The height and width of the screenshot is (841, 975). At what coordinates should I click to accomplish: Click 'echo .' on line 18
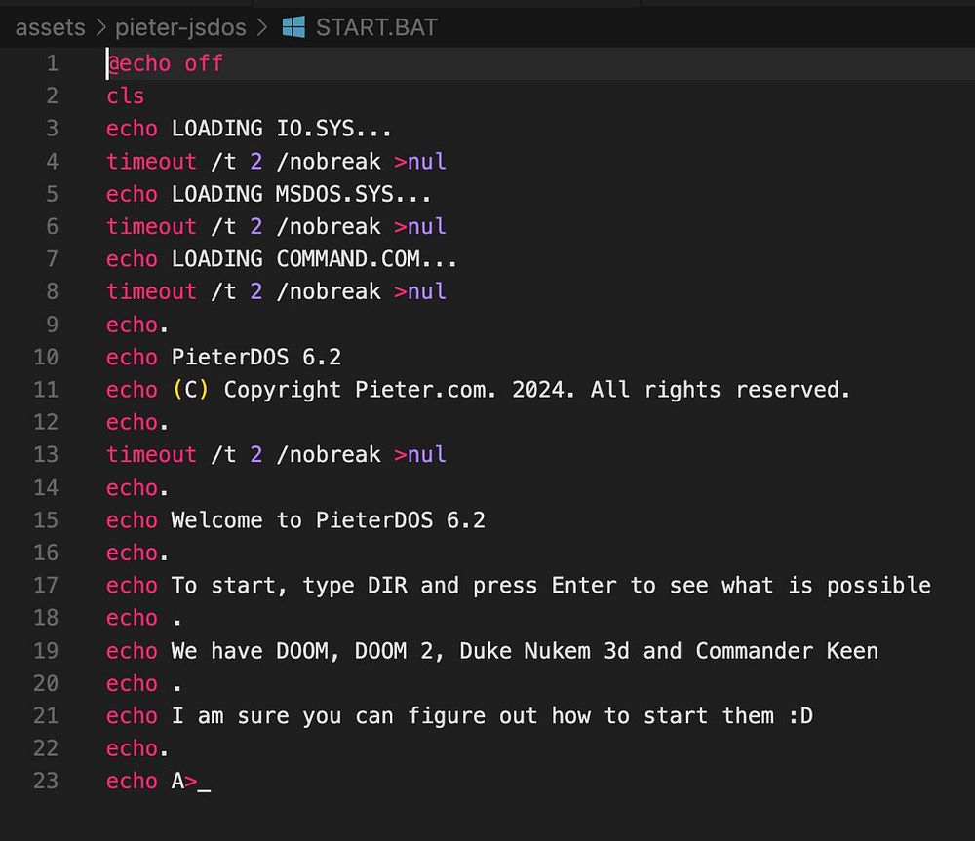pos(143,618)
